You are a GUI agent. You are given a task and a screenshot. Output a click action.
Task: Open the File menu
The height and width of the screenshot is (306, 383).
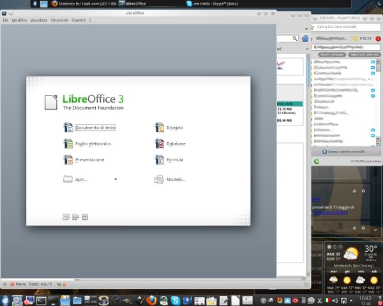pyautogui.click(x=6, y=20)
